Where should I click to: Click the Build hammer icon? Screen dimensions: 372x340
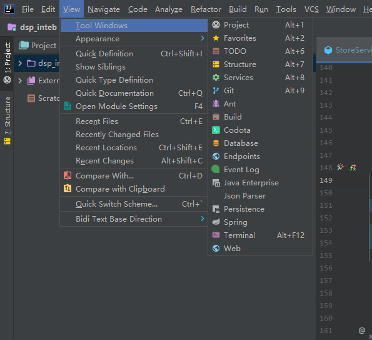click(216, 117)
